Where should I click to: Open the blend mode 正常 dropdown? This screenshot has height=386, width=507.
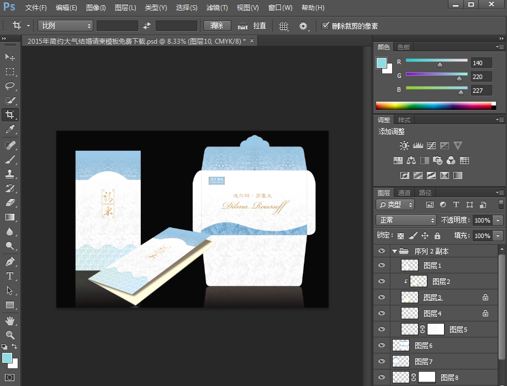pos(406,220)
